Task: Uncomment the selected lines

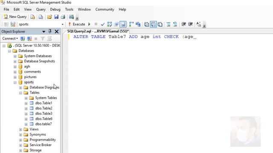Action: pos(175,24)
